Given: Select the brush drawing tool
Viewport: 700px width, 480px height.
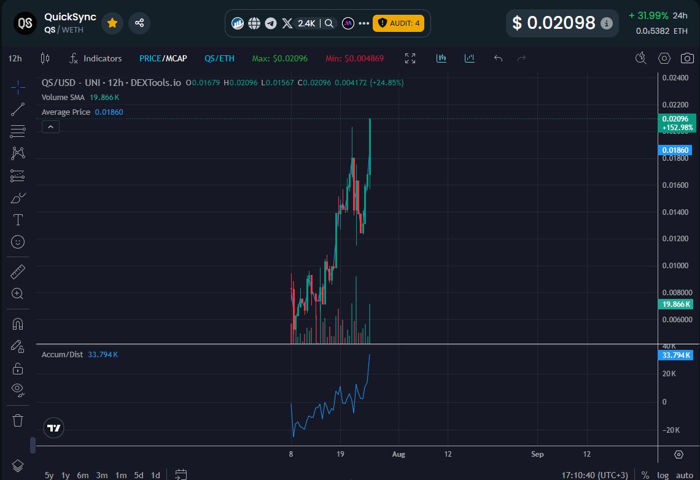Looking at the screenshot, I should [x=18, y=198].
